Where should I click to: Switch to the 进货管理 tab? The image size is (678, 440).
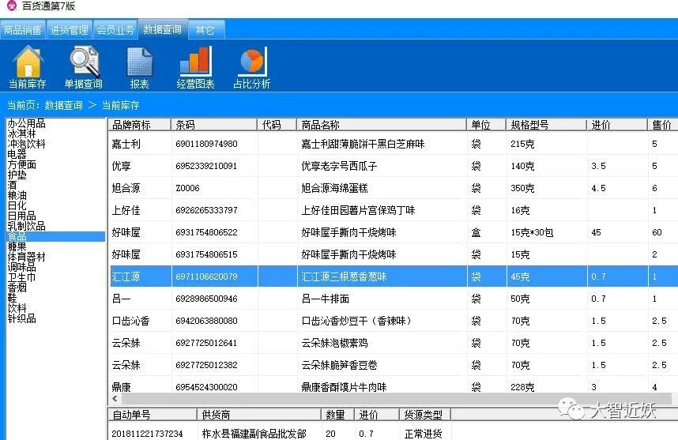point(70,30)
